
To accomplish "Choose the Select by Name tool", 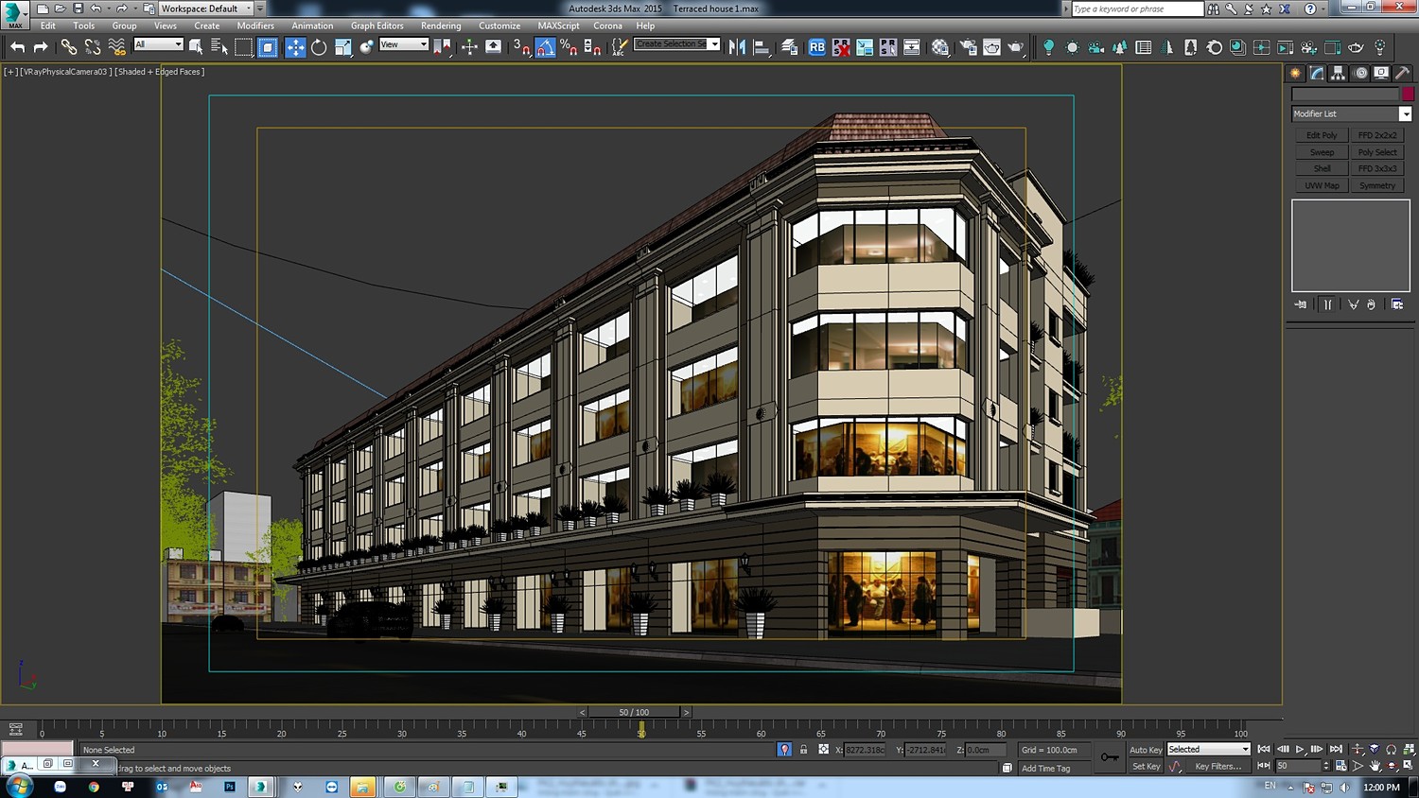I will (219, 46).
